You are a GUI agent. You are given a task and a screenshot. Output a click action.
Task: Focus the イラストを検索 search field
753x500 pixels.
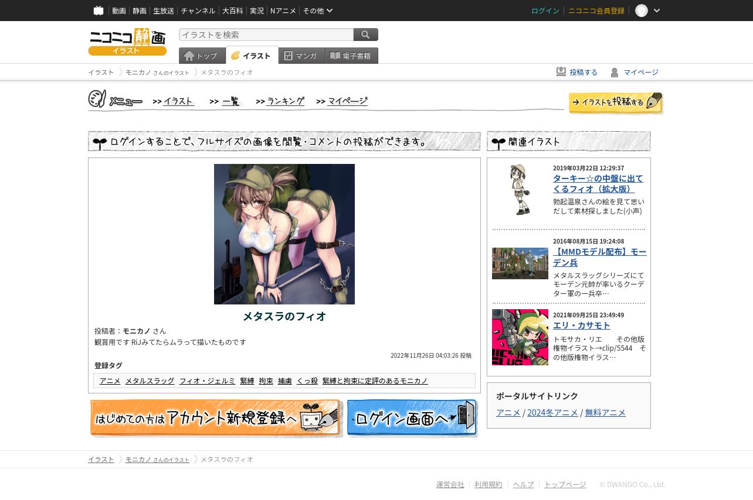tap(266, 35)
